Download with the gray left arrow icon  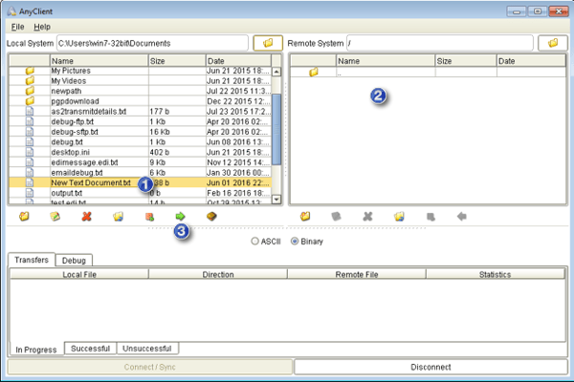point(462,217)
